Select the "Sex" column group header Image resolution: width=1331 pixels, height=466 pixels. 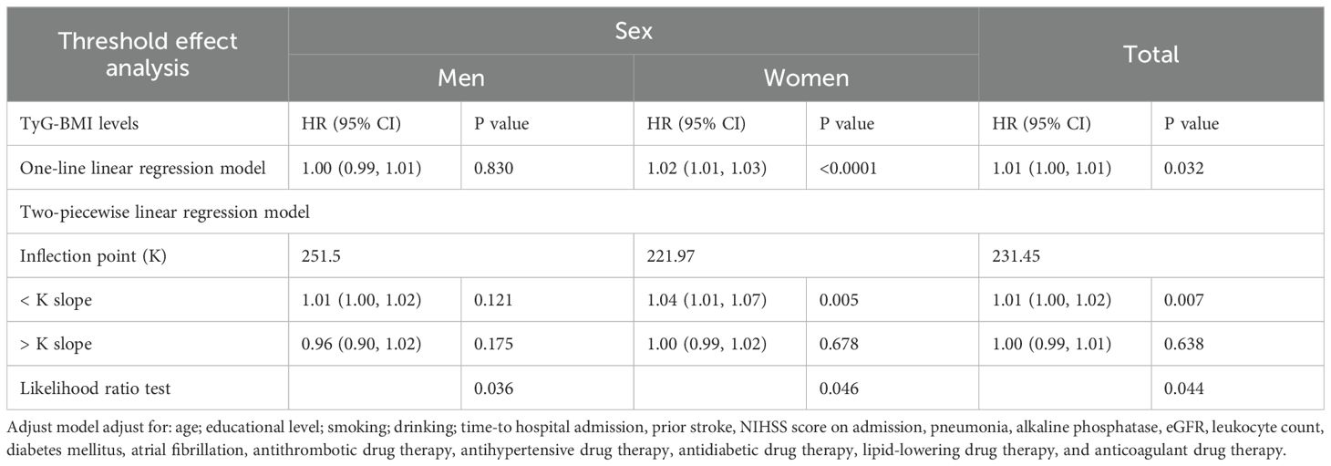click(633, 31)
